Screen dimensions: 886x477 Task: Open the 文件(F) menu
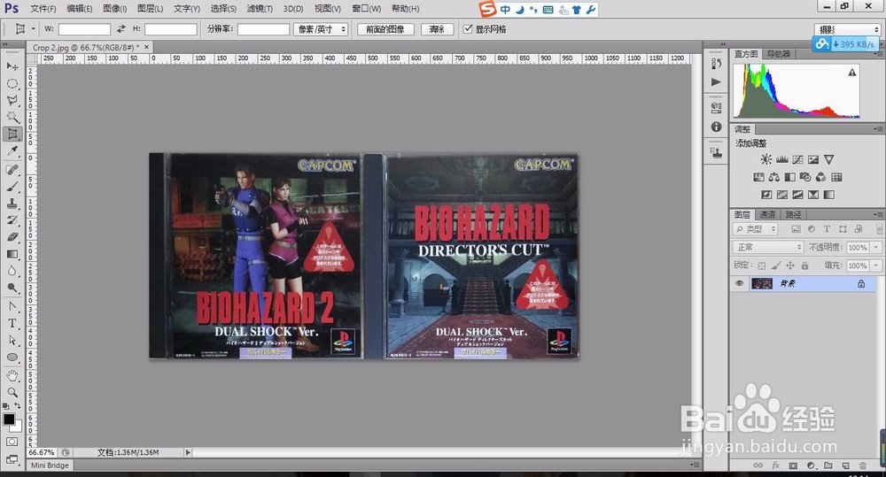43,9
